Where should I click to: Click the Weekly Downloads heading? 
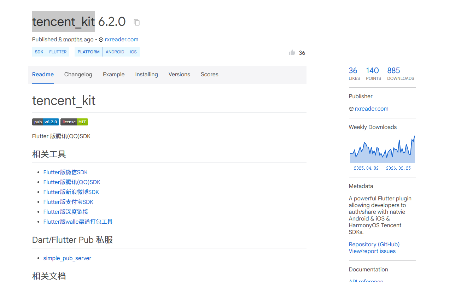(x=373, y=127)
